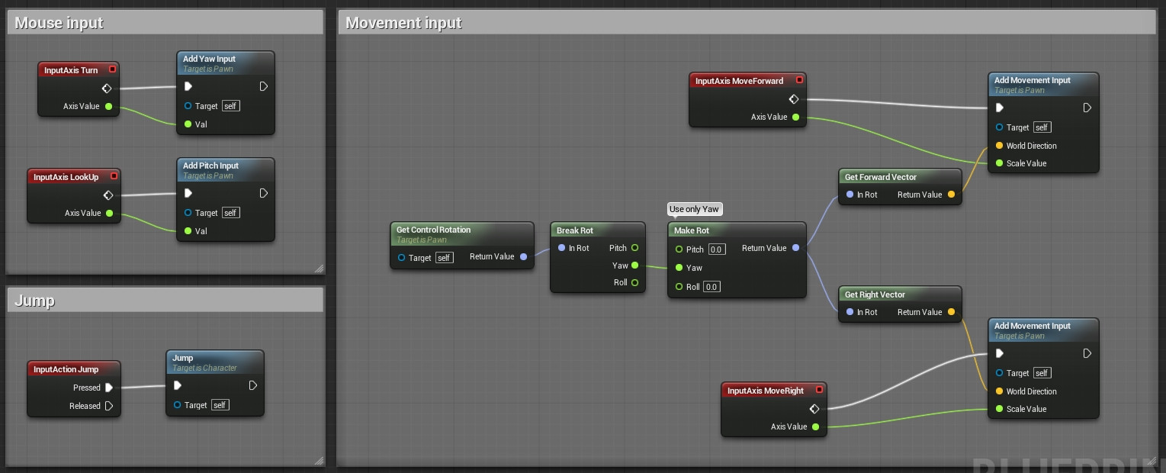The height and width of the screenshot is (473, 1166).
Task: Click the InputAxis MoveRight execution output pin
Action: [x=814, y=409]
